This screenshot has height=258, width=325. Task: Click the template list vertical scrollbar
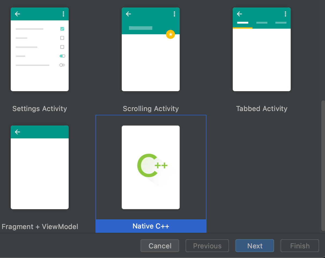(323, 165)
